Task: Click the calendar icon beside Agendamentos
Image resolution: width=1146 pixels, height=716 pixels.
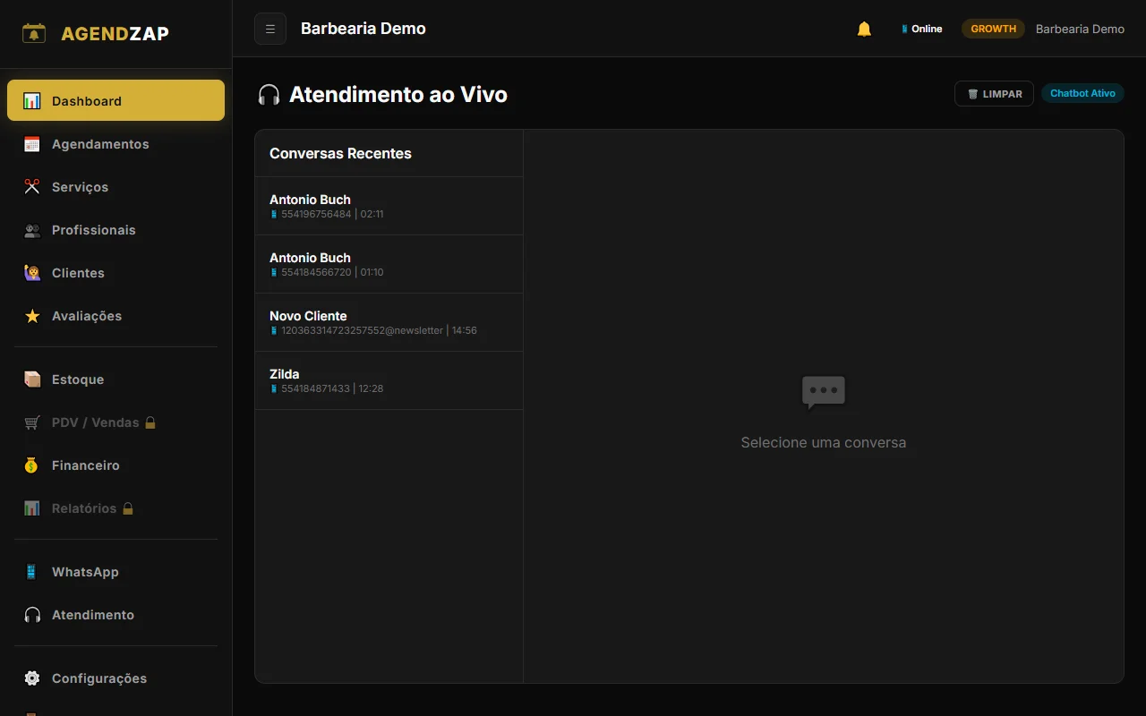Action: pos(32,144)
